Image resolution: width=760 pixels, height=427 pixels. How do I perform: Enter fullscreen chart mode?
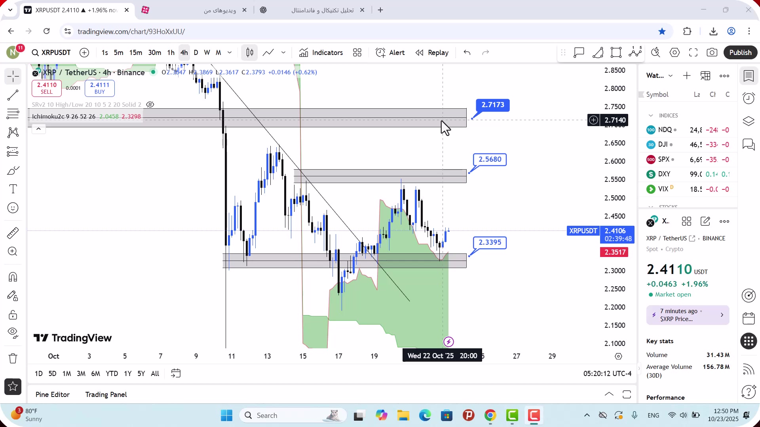pyautogui.click(x=693, y=53)
